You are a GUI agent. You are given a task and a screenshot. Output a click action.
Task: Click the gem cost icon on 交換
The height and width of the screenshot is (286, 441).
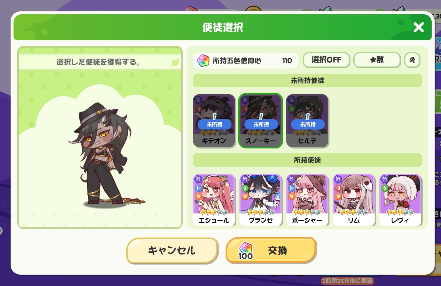coord(246,251)
